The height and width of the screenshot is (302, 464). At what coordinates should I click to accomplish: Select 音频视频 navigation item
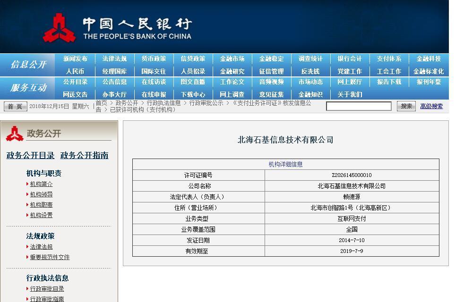coord(271,82)
